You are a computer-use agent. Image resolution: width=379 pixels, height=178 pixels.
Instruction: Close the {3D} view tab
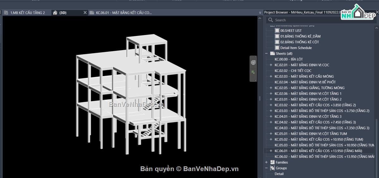coord(85,13)
